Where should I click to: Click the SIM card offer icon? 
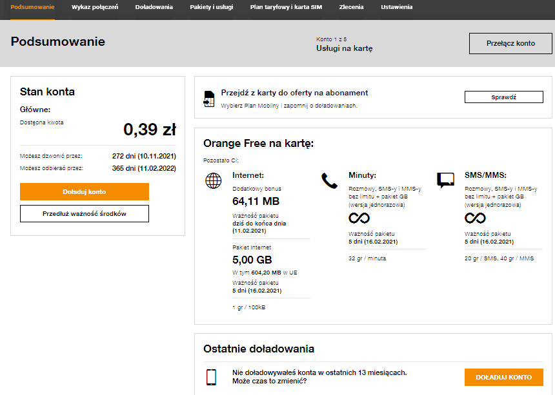tap(208, 98)
